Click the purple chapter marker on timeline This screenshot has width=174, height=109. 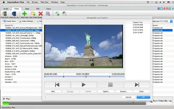64,77
